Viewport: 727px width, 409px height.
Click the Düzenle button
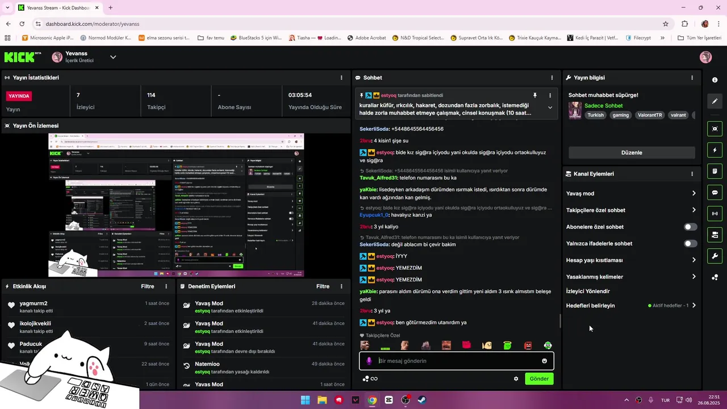click(632, 153)
